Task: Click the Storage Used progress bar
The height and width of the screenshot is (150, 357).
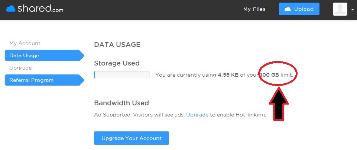Action: 122,75
